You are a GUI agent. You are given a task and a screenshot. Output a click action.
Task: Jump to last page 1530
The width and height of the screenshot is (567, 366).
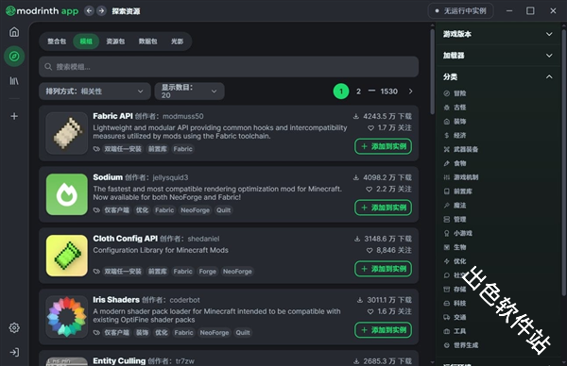(389, 91)
